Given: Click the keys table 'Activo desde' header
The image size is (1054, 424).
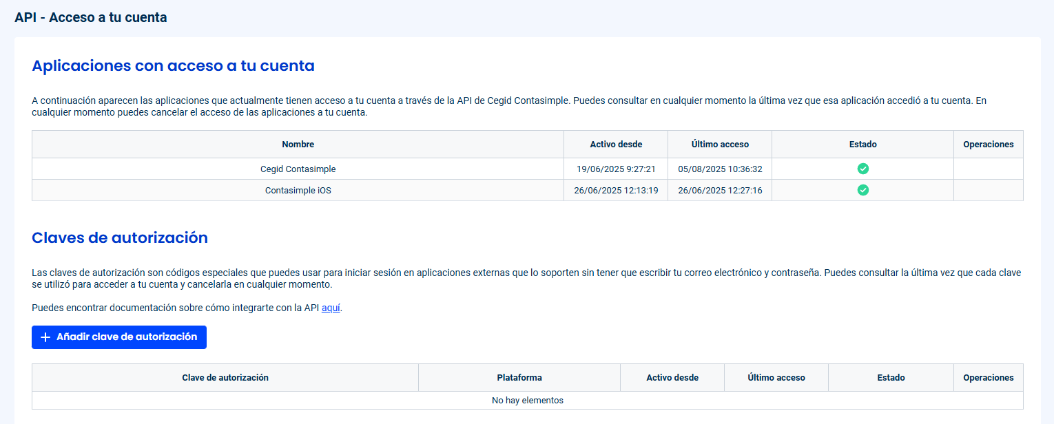Looking at the screenshot, I should coord(672,378).
